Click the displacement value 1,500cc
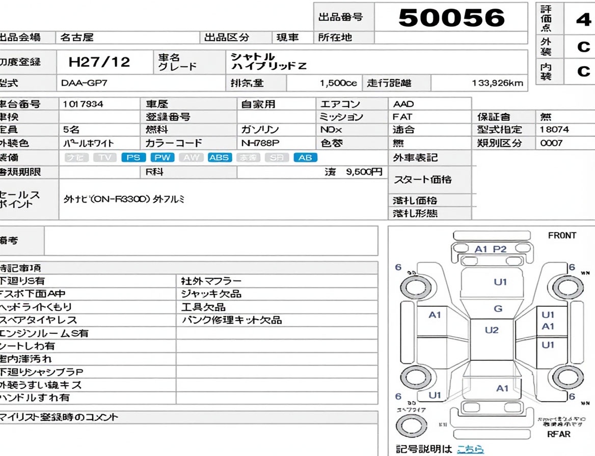 [x=338, y=83]
